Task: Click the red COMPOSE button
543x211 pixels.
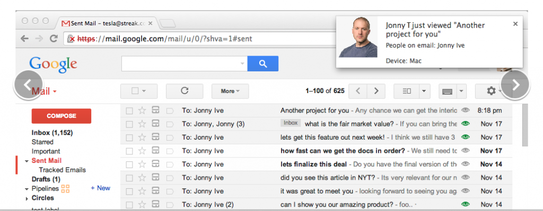Action: coord(62,116)
